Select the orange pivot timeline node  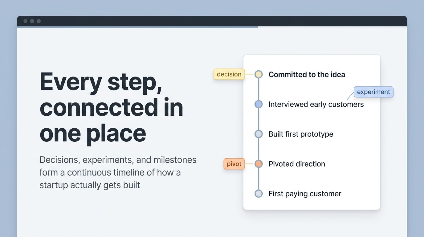click(259, 164)
